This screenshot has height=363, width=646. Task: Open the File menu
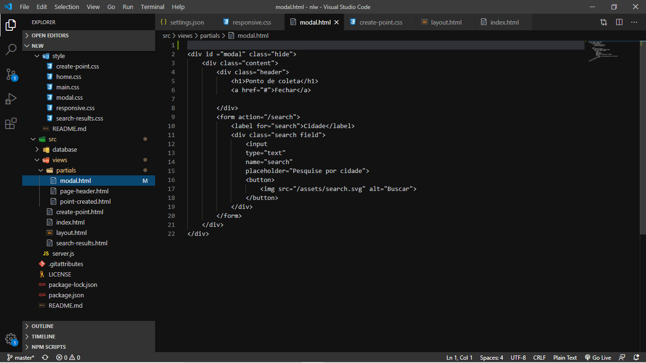[x=25, y=7]
